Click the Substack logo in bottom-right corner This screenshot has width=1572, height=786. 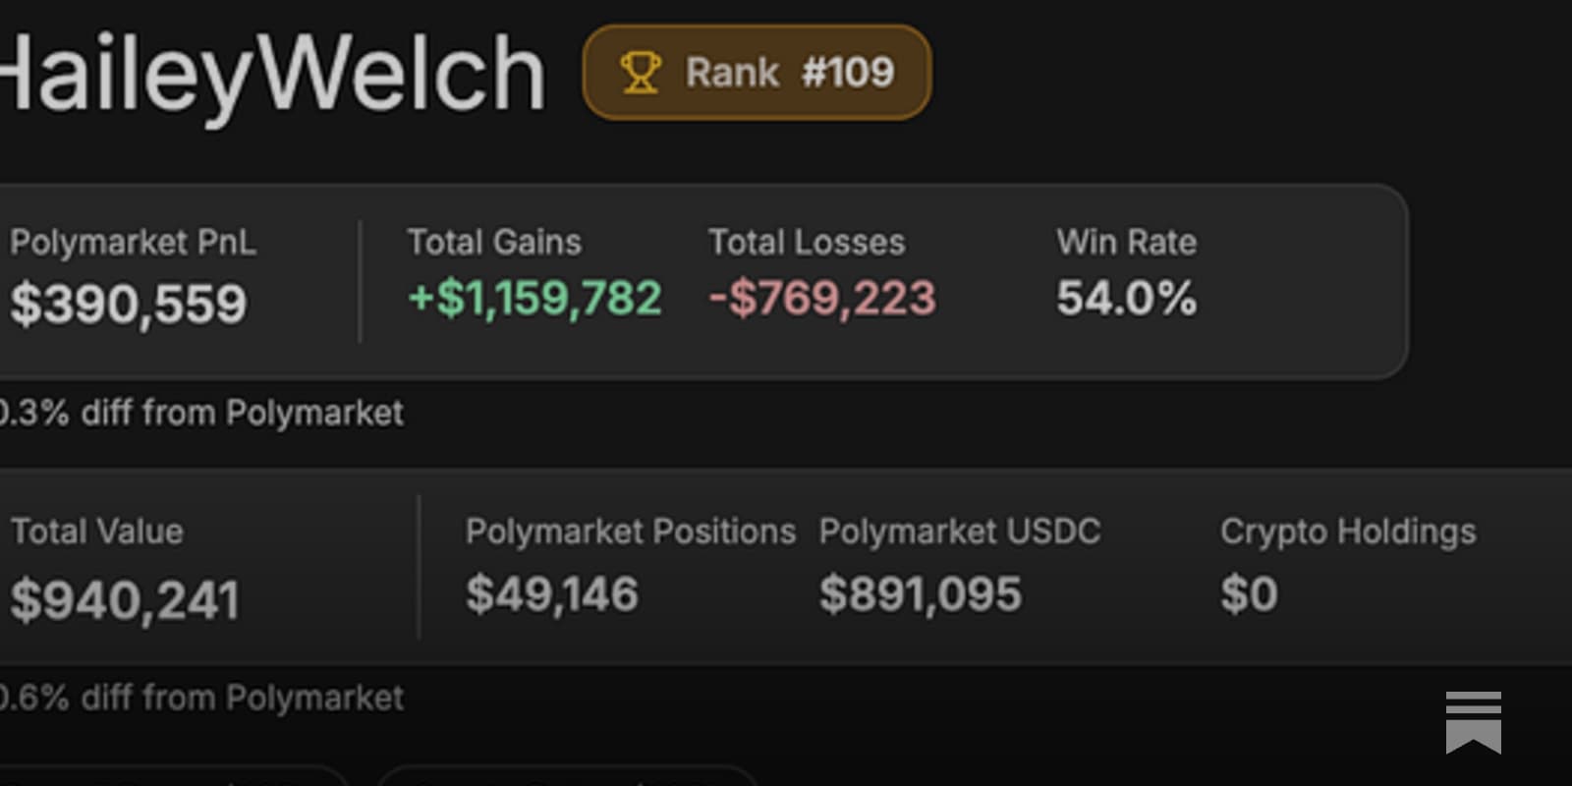click(1472, 723)
